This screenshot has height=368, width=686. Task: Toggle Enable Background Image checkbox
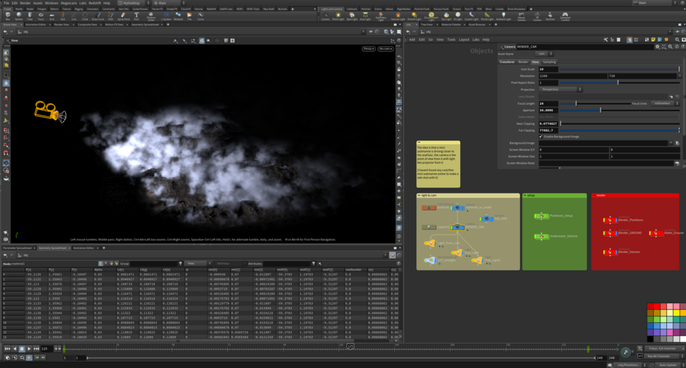click(x=541, y=136)
